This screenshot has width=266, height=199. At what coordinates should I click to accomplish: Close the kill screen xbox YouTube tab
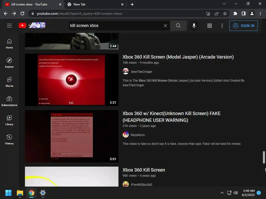(60, 5)
